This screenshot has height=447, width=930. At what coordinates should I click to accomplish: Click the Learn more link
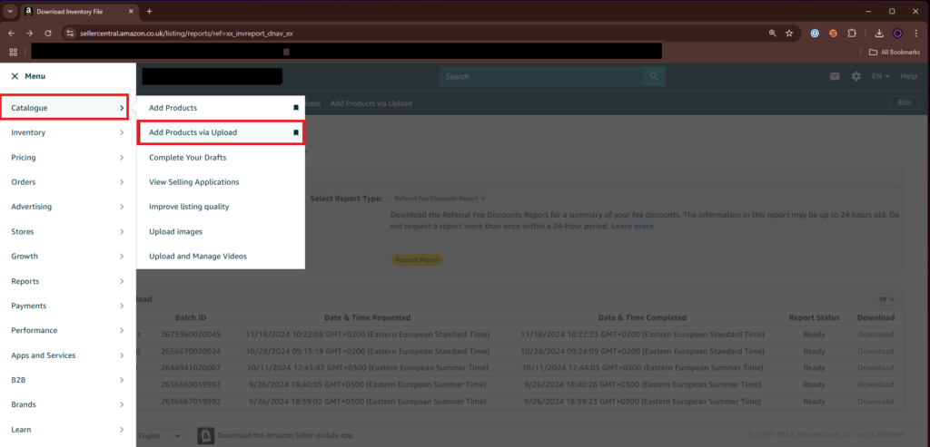(x=632, y=226)
